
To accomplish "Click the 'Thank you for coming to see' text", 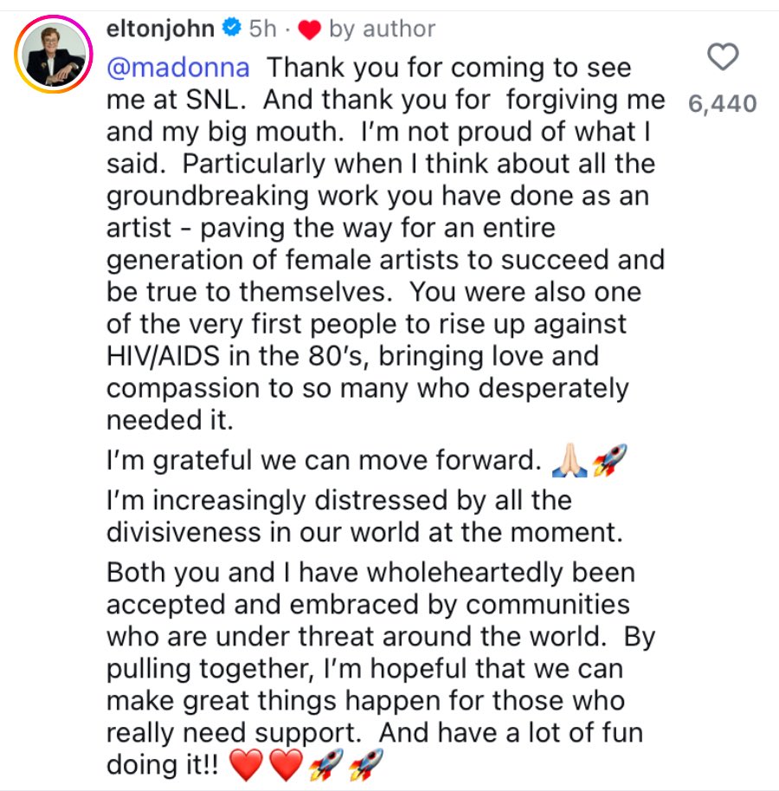I will pyautogui.click(x=448, y=68).
